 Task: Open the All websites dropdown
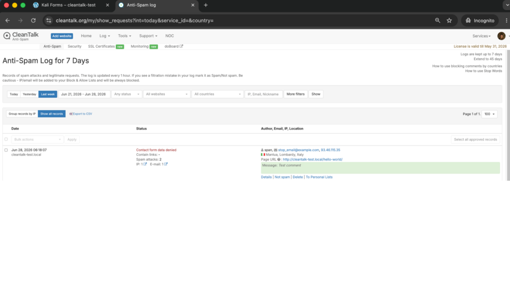pyautogui.click(x=166, y=94)
